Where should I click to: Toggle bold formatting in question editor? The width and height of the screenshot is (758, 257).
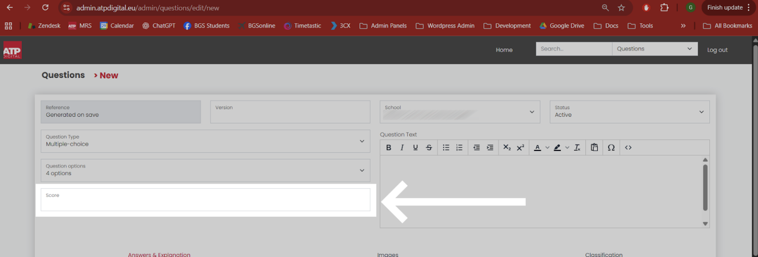pyautogui.click(x=389, y=148)
